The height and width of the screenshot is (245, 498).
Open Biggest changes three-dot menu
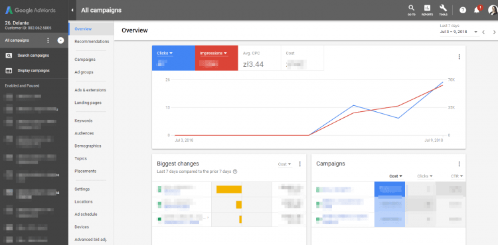pos(299,164)
